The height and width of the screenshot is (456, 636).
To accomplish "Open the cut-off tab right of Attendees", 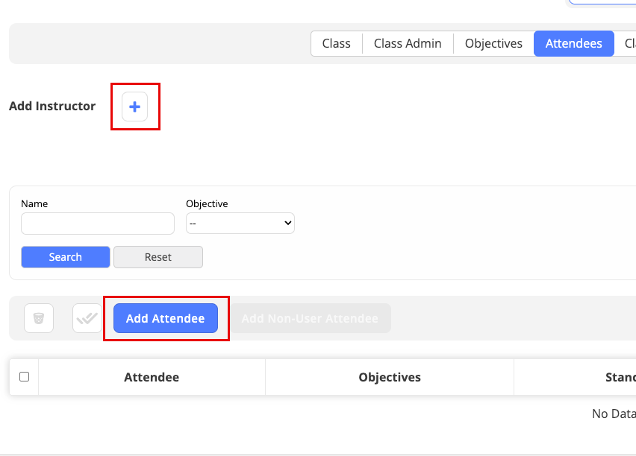I will pos(629,43).
